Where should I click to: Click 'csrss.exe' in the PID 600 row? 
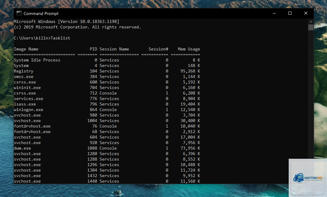(x=25, y=82)
